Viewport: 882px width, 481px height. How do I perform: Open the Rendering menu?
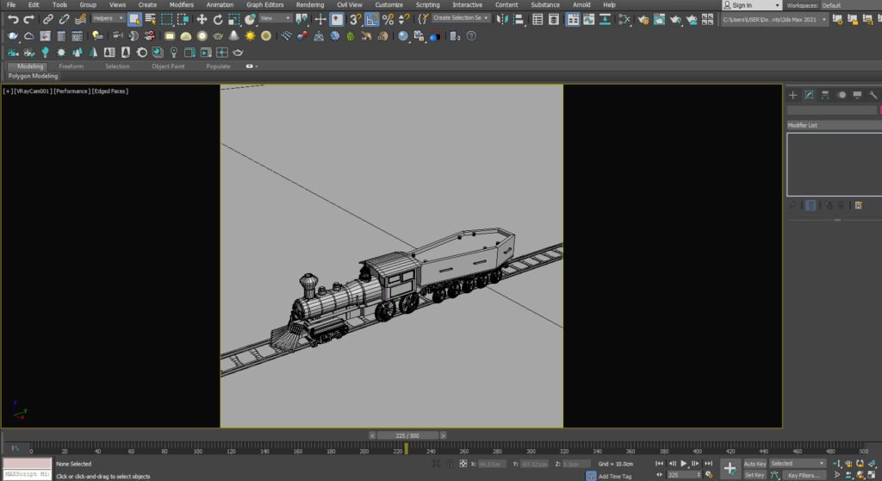(x=310, y=4)
